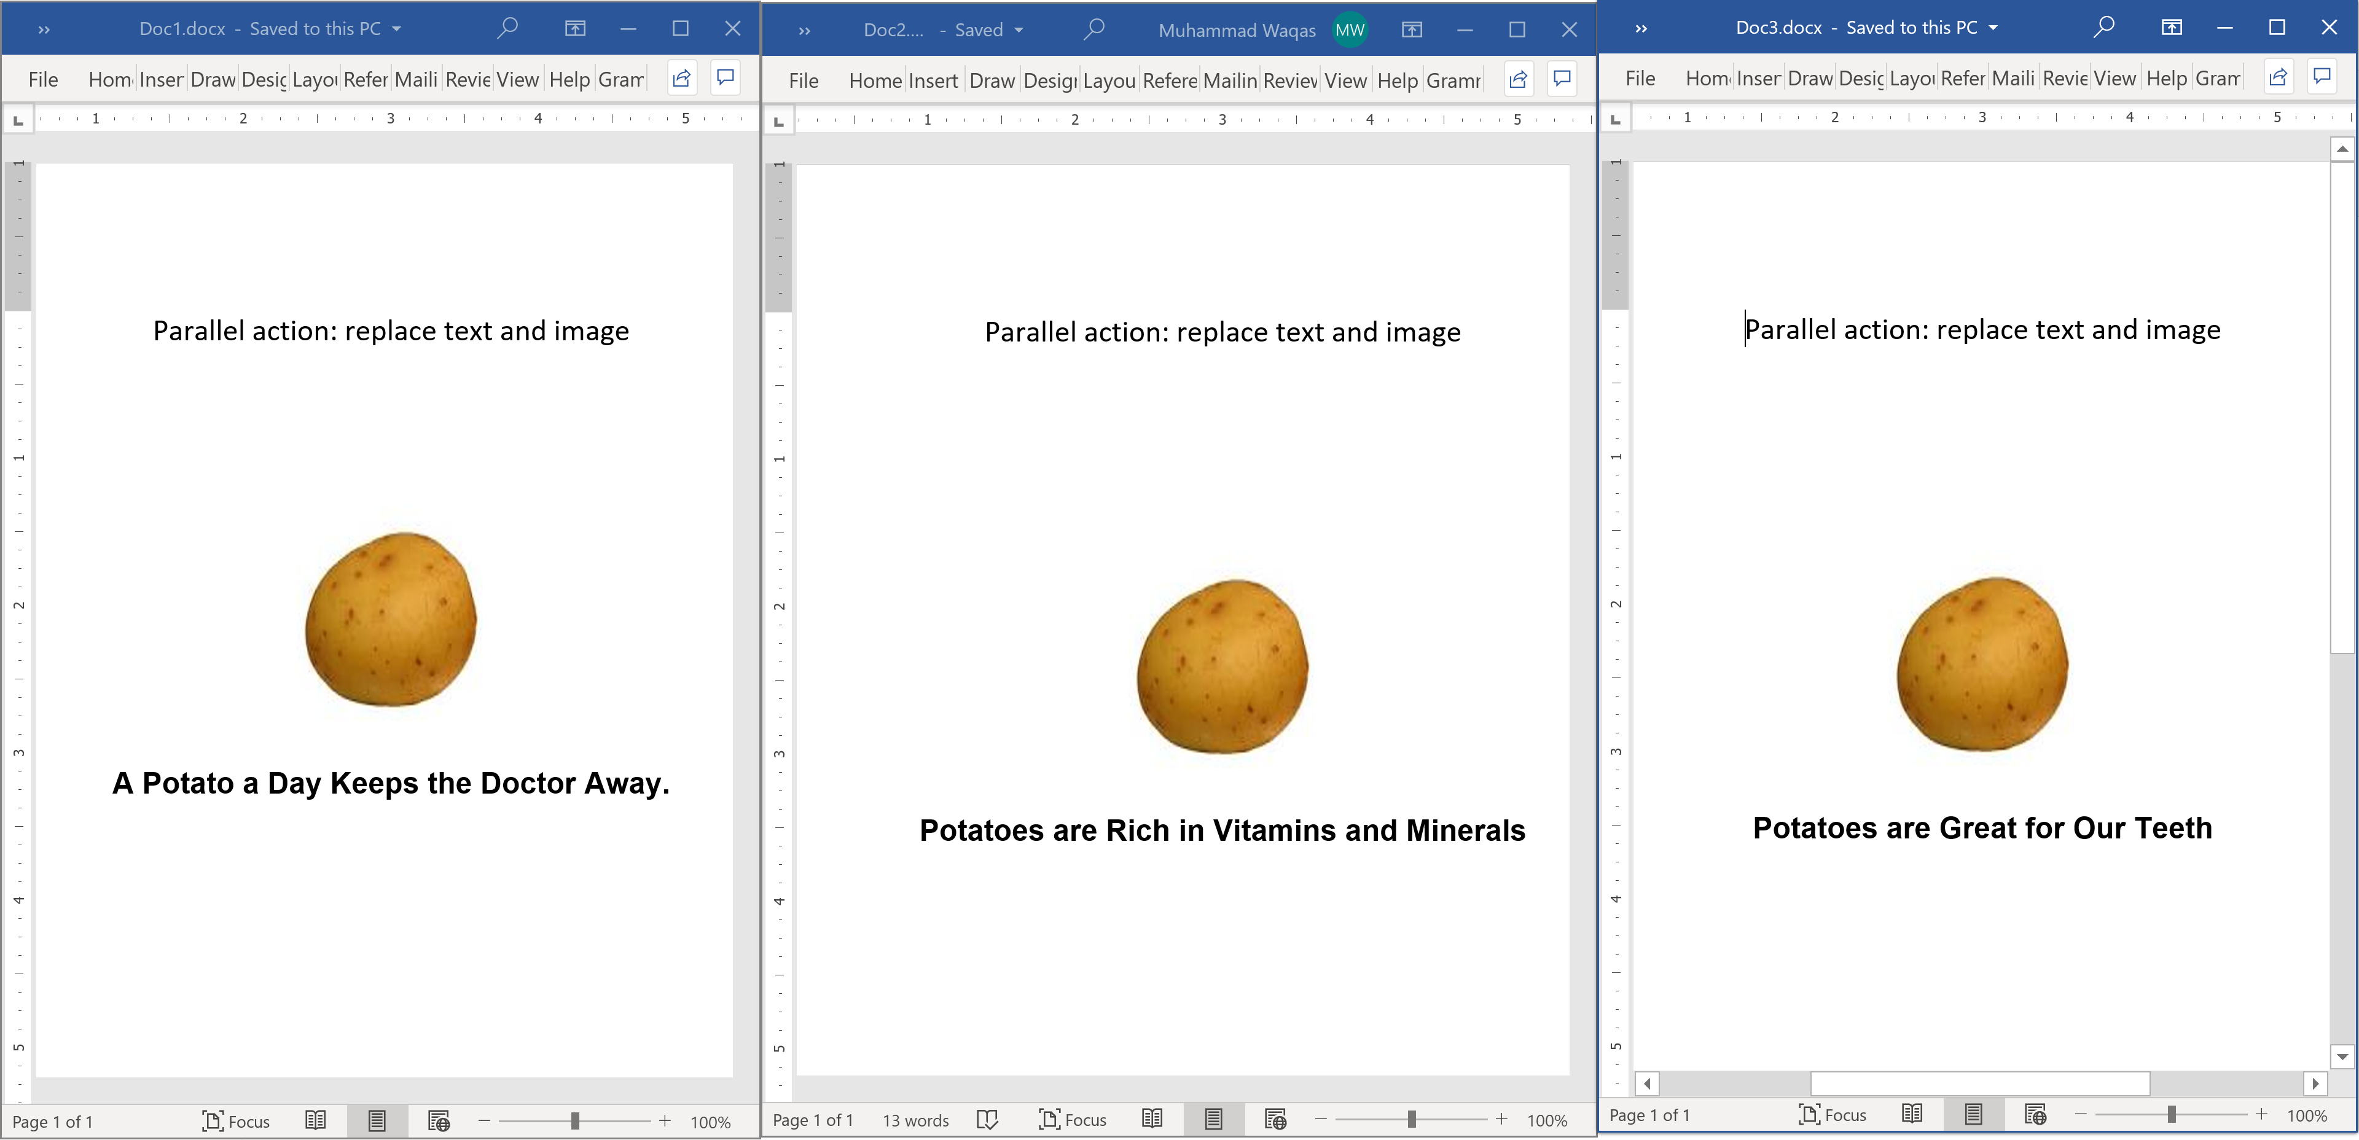
Task: Toggle Focus mode in Doc1
Action: (x=235, y=1121)
